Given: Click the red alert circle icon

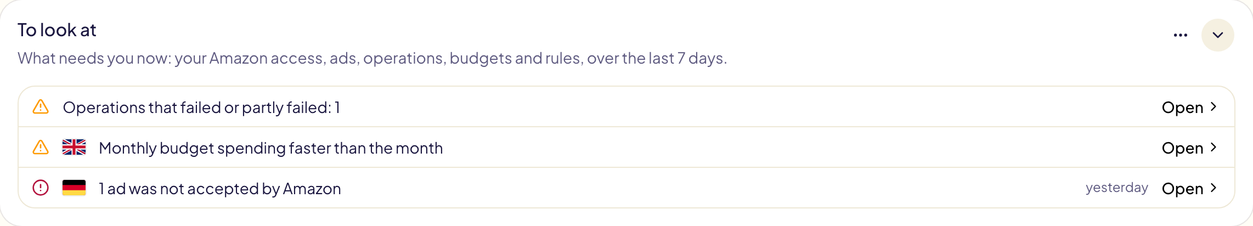Looking at the screenshot, I should (x=41, y=188).
